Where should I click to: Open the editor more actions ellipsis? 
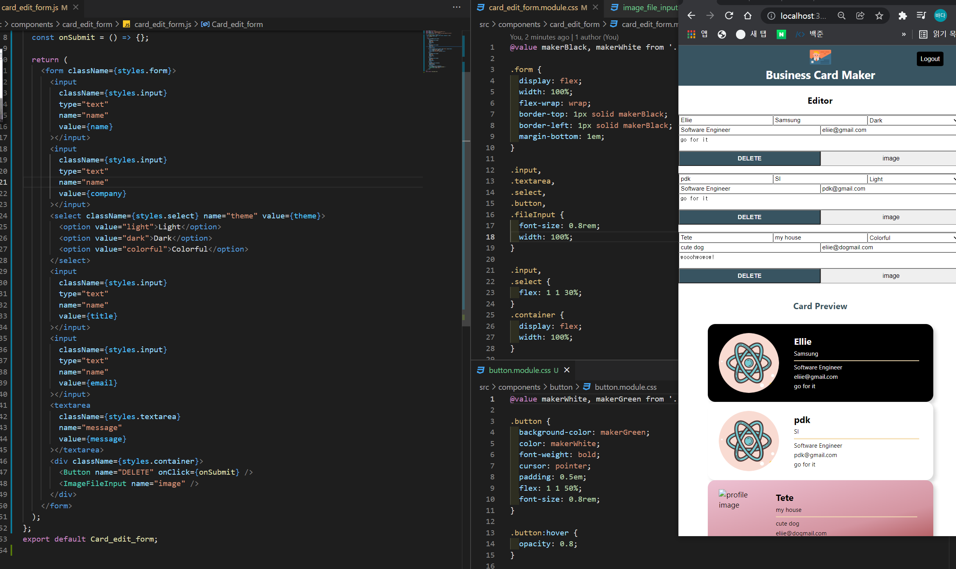point(456,7)
